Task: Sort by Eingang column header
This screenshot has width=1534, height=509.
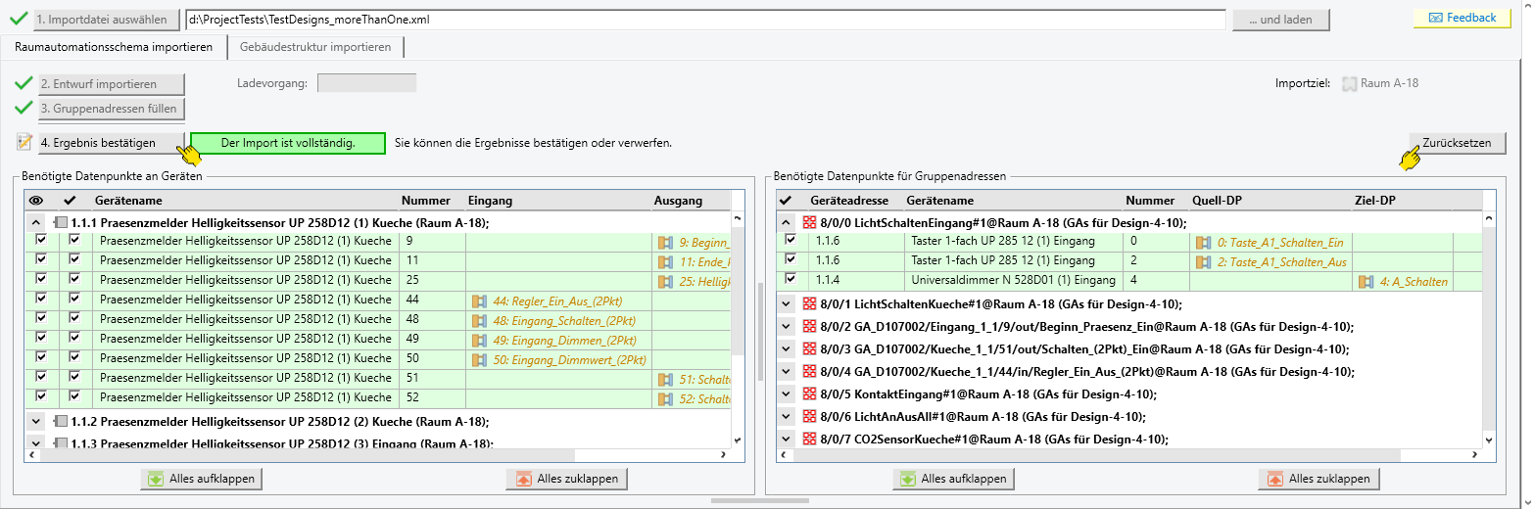Action: (x=556, y=201)
